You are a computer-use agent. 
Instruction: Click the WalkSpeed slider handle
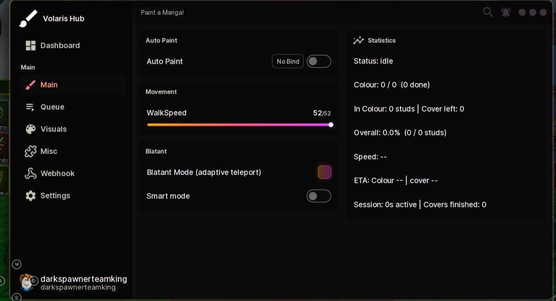click(331, 125)
